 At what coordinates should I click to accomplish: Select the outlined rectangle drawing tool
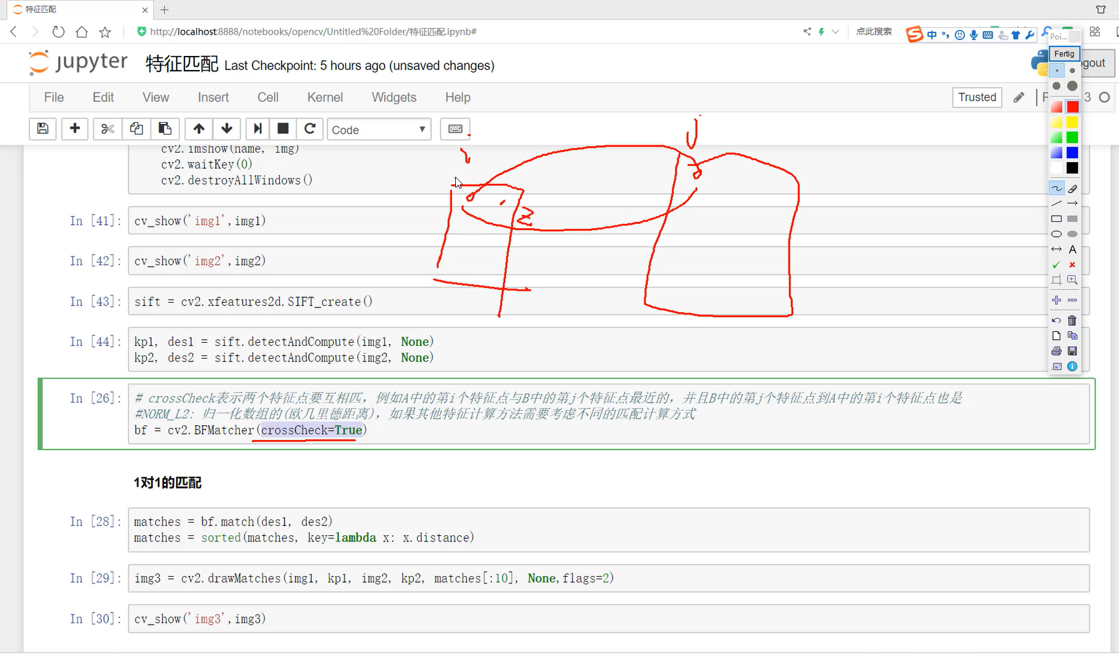pyautogui.click(x=1057, y=219)
